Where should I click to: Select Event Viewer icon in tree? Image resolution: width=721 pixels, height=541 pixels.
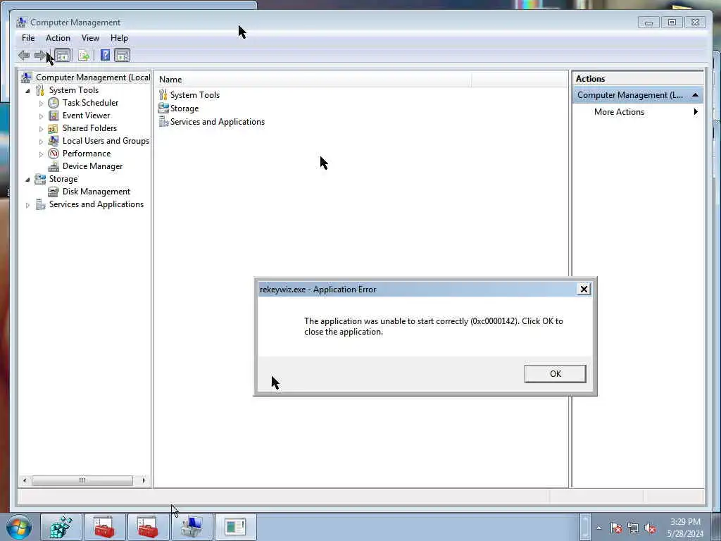[54, 116]
